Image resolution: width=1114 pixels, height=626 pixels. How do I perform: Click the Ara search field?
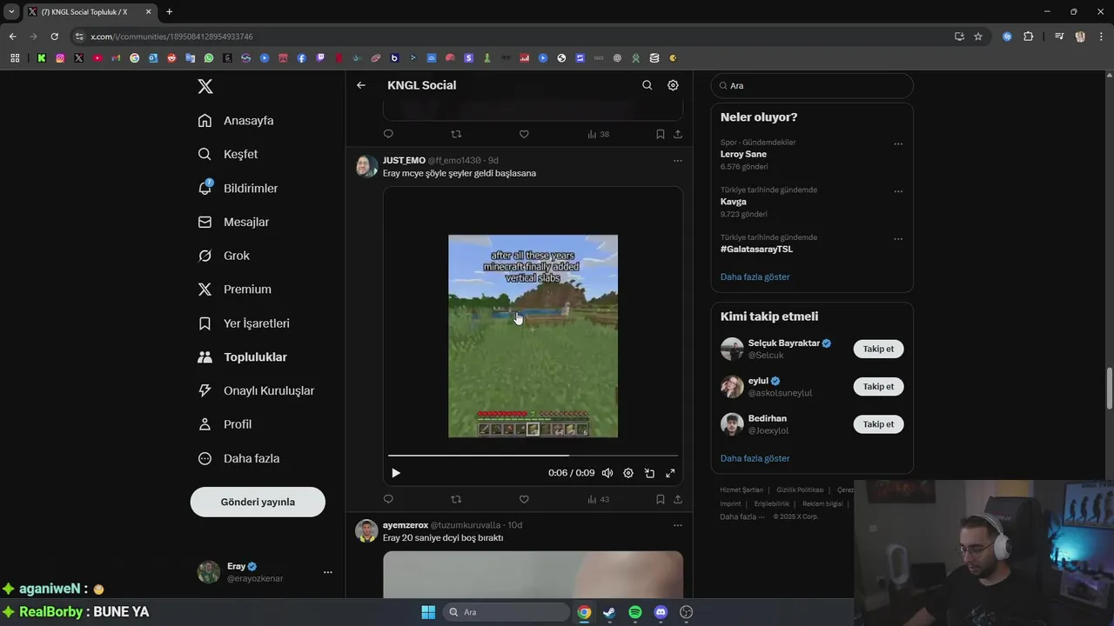[x=812, y=86]
